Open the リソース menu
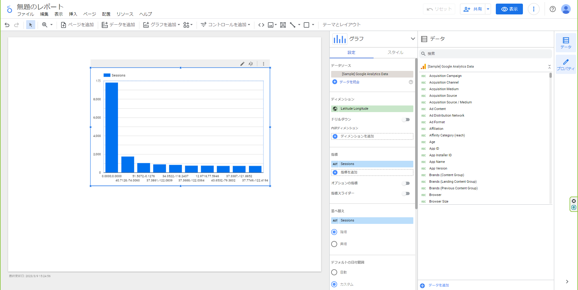This screenshot has height=290, width=578. click(125, 14)
